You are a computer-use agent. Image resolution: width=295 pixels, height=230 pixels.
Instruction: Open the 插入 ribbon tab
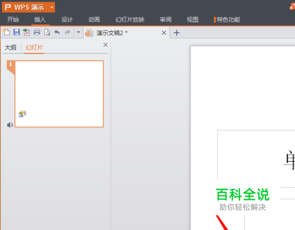[x=40, y=19]
